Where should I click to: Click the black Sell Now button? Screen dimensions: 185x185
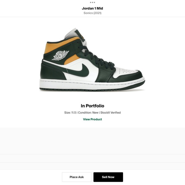pos(108,177)
